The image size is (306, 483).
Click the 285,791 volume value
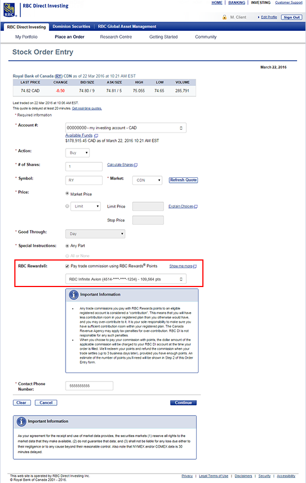[x=182, y=91]
